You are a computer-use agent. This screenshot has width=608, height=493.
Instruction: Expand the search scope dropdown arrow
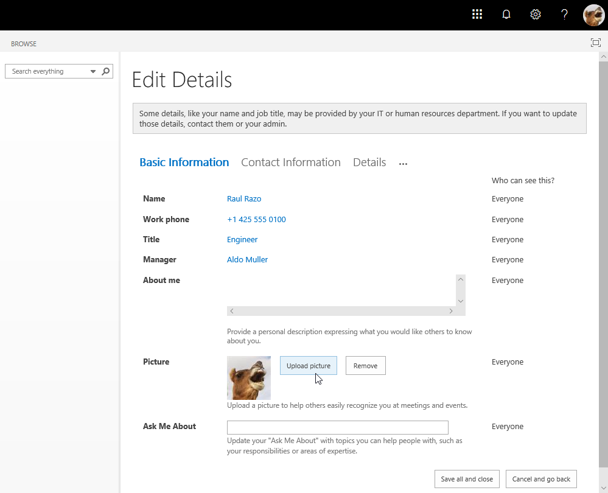coord(93,71)
